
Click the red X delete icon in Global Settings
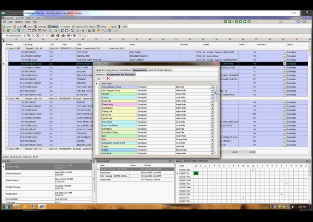point(108,78)
